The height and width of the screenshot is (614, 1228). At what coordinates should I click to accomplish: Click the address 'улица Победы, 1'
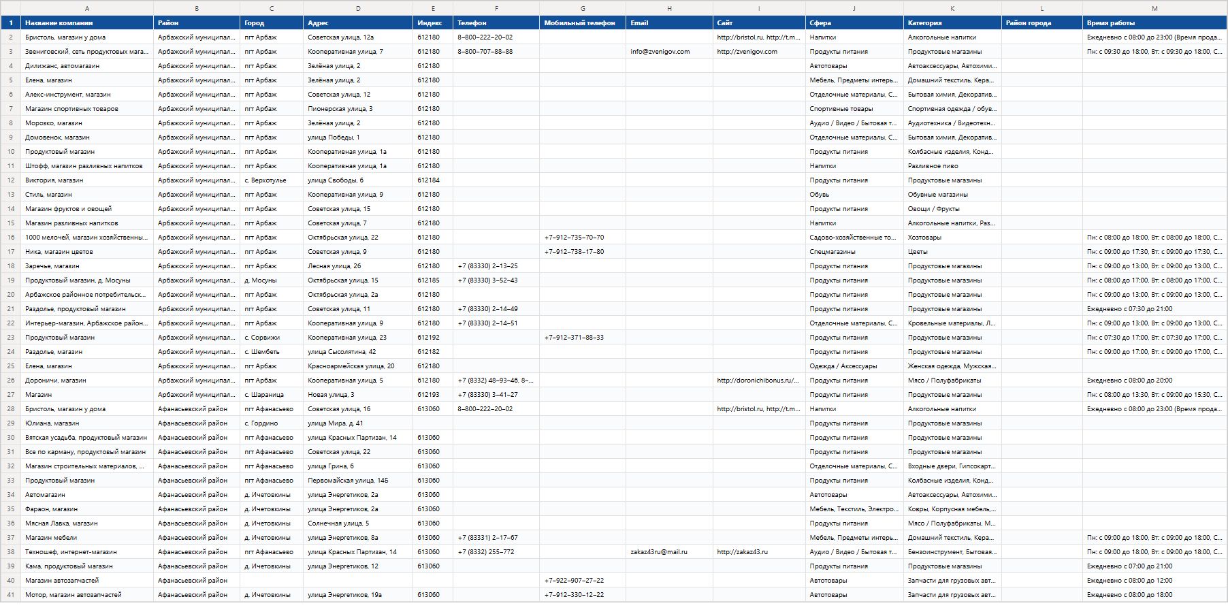coord(358,138)
